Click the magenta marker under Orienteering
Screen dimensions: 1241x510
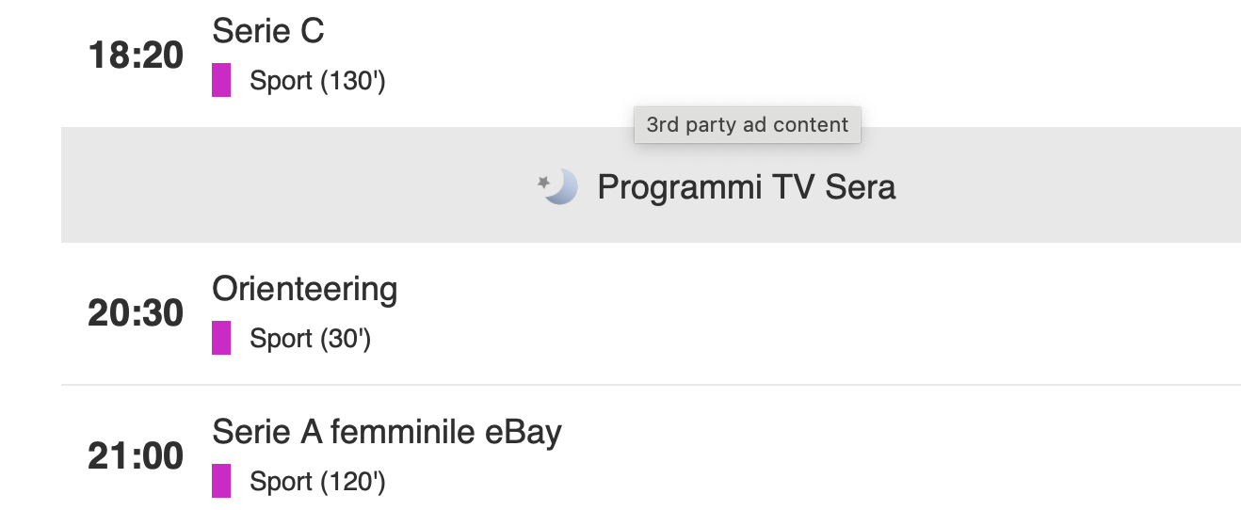pos(221,338)
